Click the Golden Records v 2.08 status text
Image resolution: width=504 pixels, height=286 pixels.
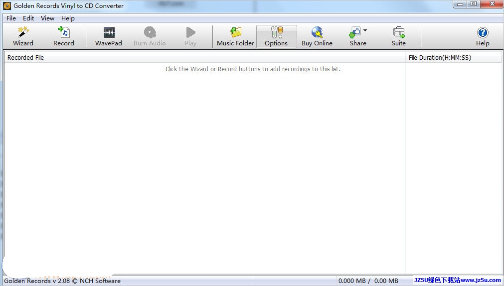pyautogui.click(x=62, y=281)
